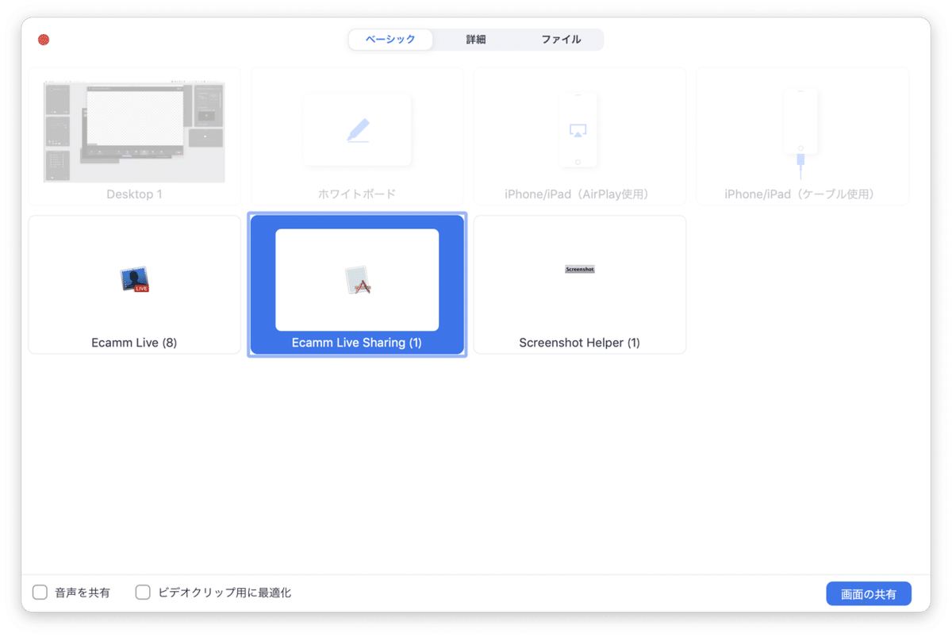Click the ホワイトボード label
This screenshot has height=637, width=952.
pos(357,194)
